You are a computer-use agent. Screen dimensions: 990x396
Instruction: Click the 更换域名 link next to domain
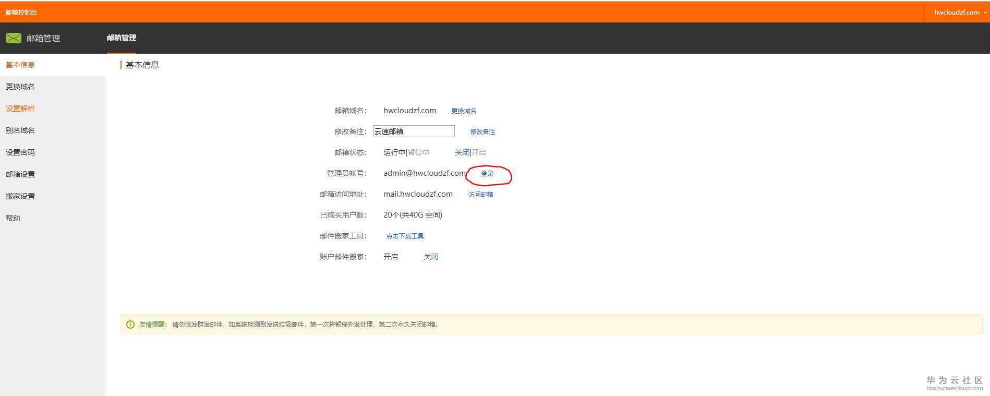coord(464,111)
